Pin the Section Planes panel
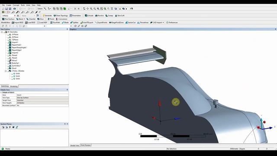Screen dimensions: 277x156 pos(65,124)
